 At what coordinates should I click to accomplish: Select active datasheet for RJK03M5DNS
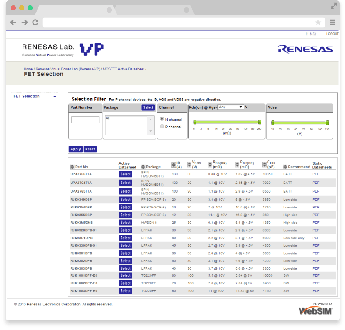[x=126, y=222]
